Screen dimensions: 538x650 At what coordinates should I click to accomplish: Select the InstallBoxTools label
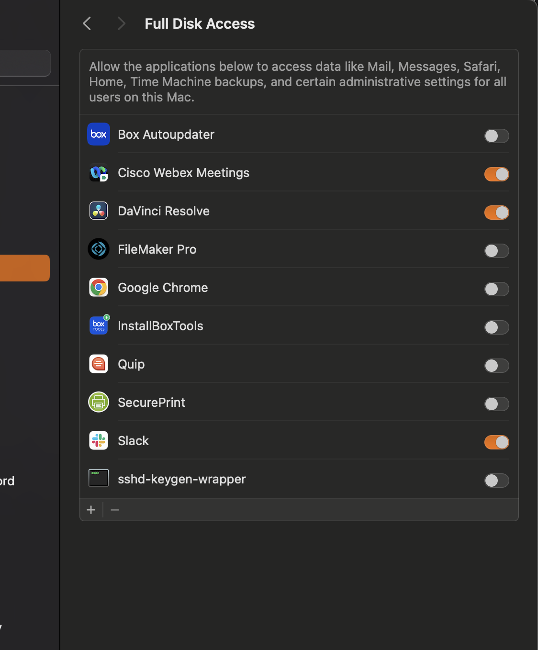(x=160, y=326)
